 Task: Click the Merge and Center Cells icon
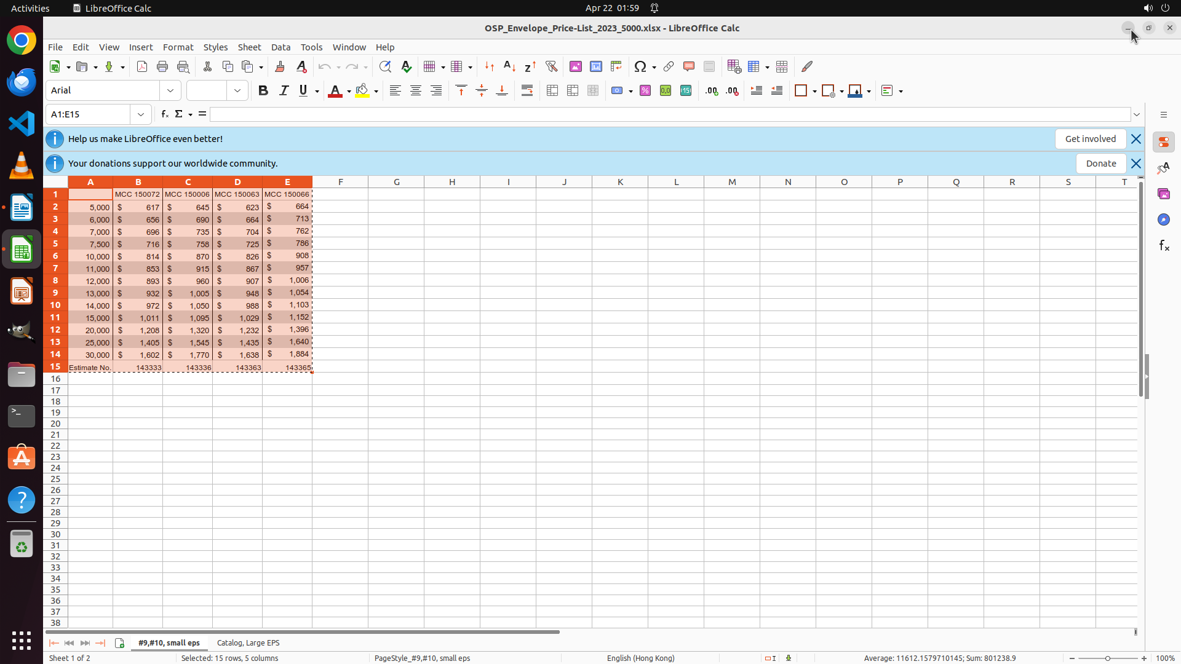(552, 91)
